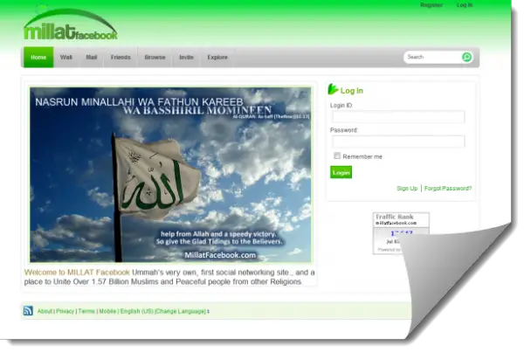Click the Forgot Password? link
This screenshot has width=524, height=352.
(x=448, y=188)
